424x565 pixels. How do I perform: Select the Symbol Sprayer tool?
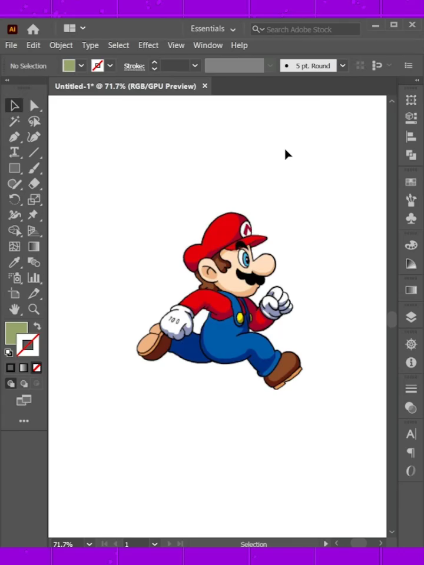pyautogui.click(x=14, y=278)
